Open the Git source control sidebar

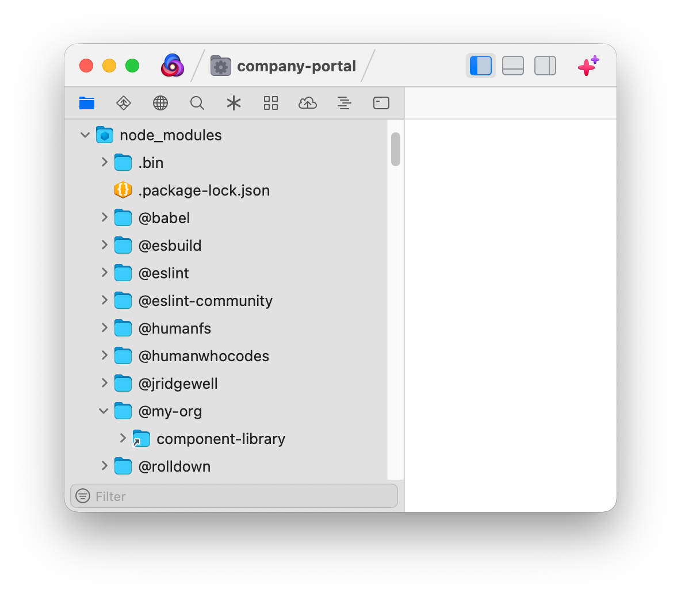pos(124,103)
